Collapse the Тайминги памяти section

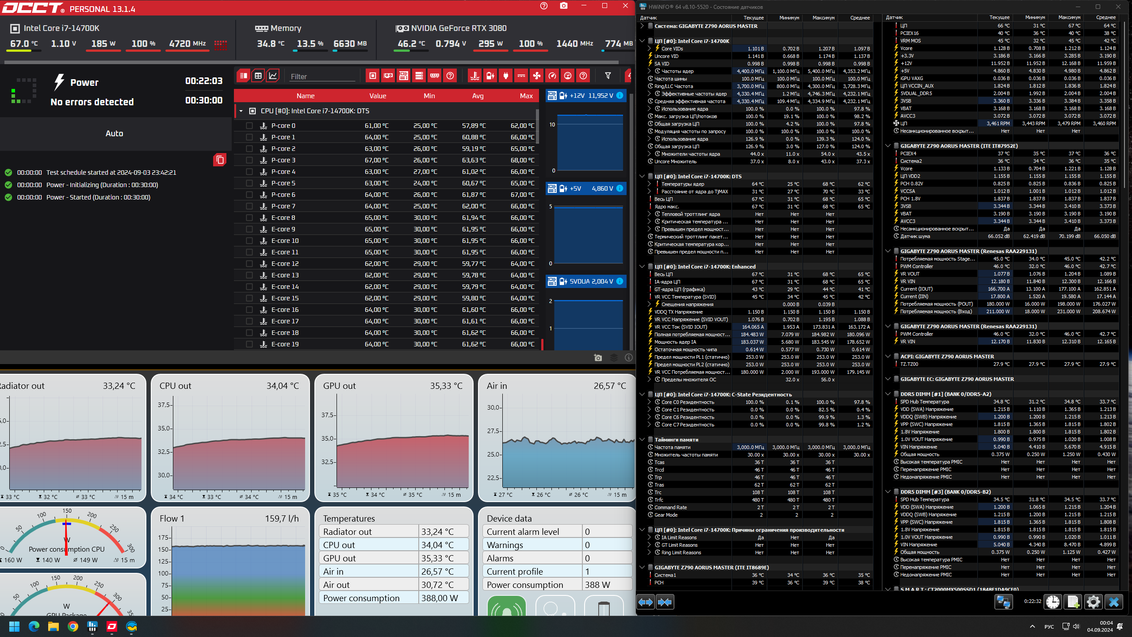pos(642,440)
